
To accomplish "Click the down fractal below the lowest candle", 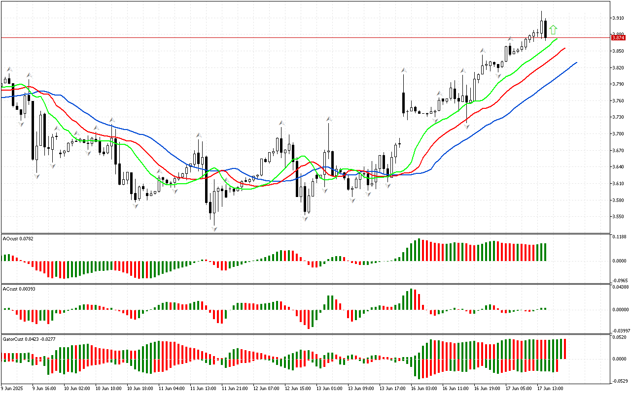I will [214, 229].
